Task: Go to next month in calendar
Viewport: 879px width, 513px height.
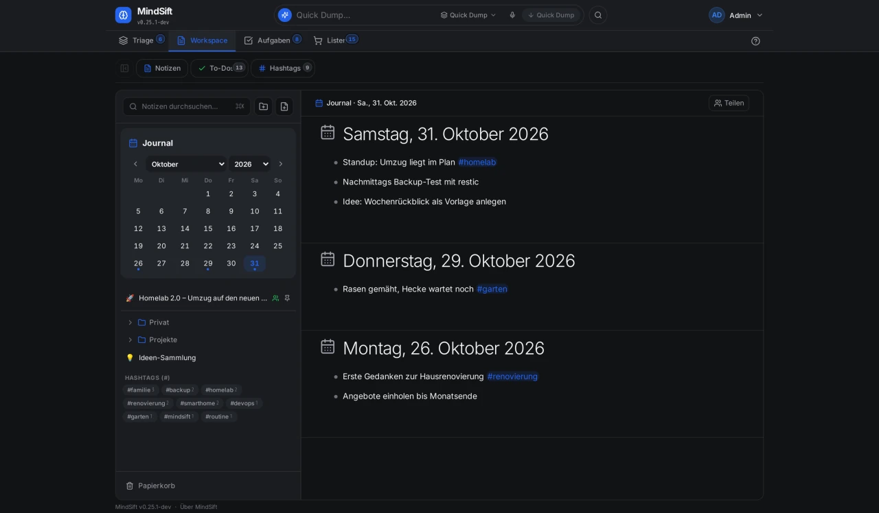Action: 280,164
